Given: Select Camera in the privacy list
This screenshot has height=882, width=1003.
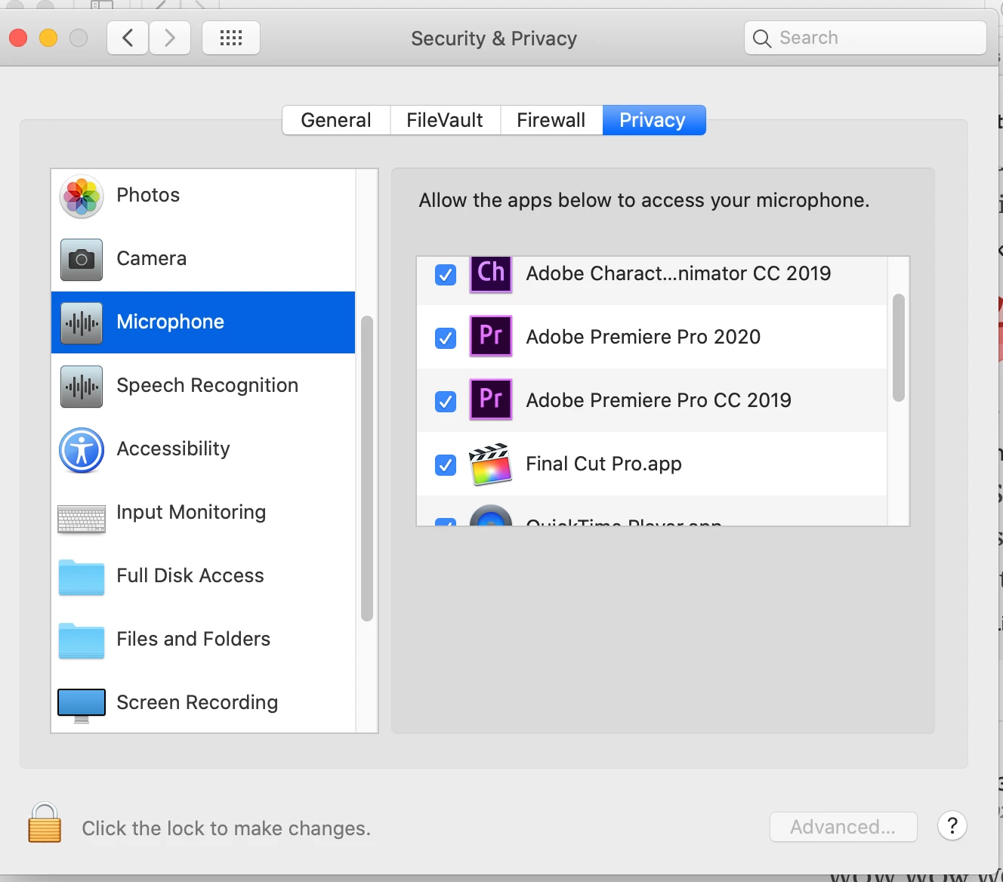Looking at the screenshot, I should click(x=203, y=259).
